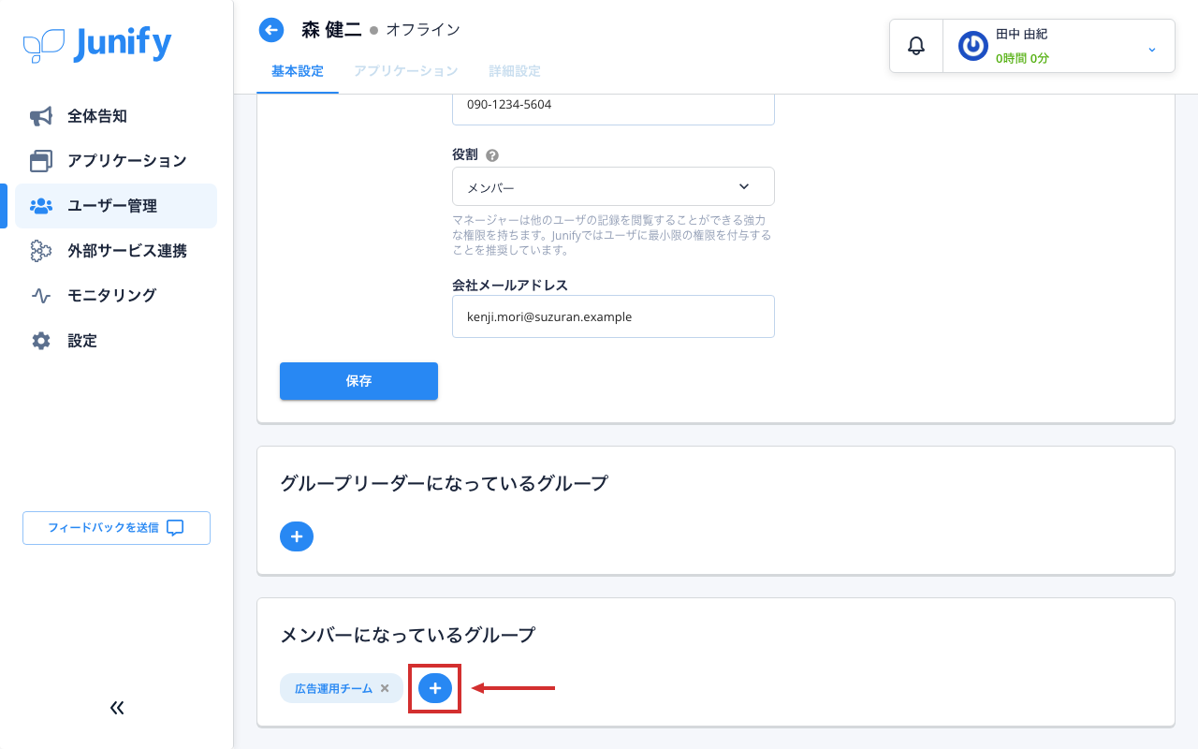The height and width of the screenshot is (749, 1198).
Task: Click the メンバーになっているグループ heading
Action: (x=407, y=635)
